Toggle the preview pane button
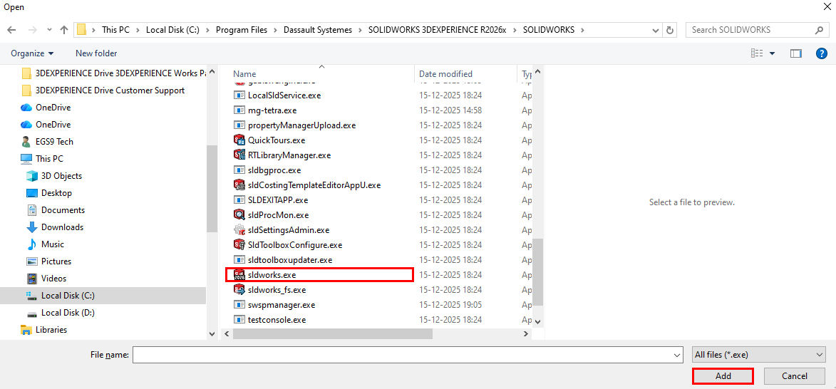Viewport: 836px width, 389px height. 796,53
